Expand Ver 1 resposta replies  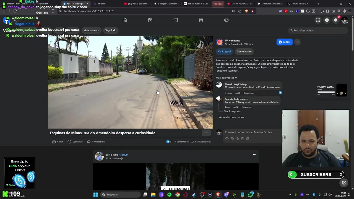click(x=232, y=111)
